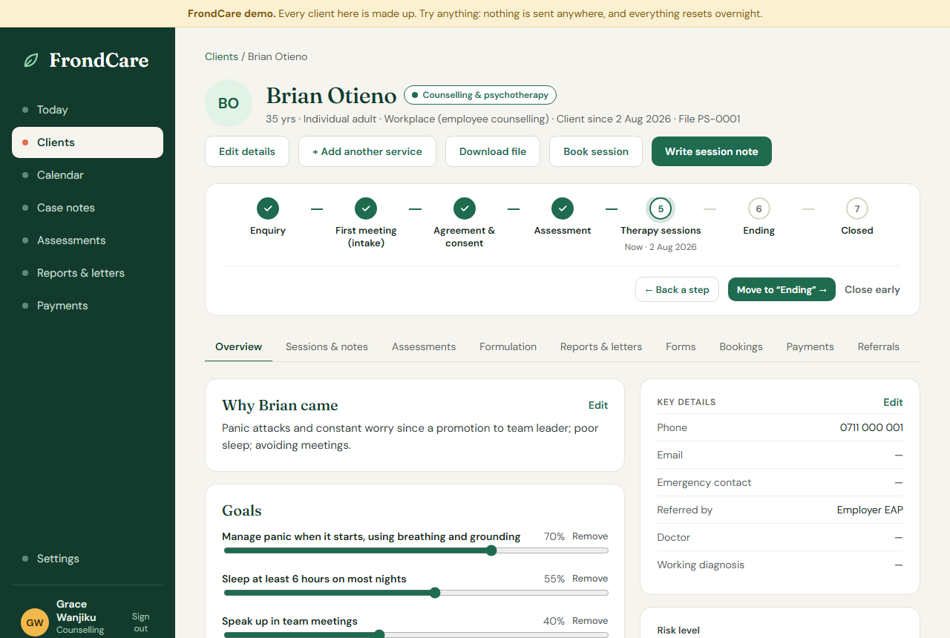950x638 pixels.
Task: Click Move to "Ending" button
Action: click(x=782, y=289)
